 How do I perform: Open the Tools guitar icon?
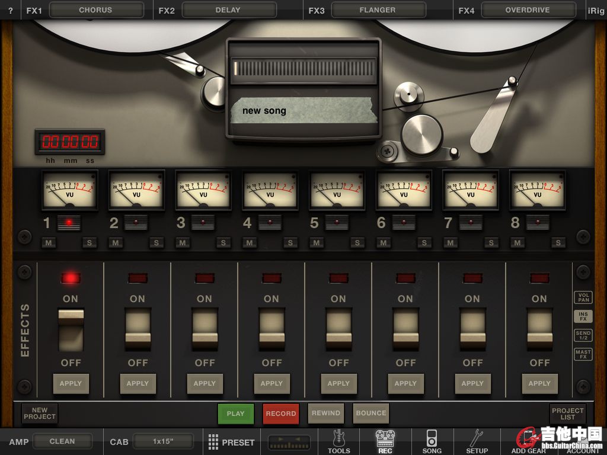338,441
